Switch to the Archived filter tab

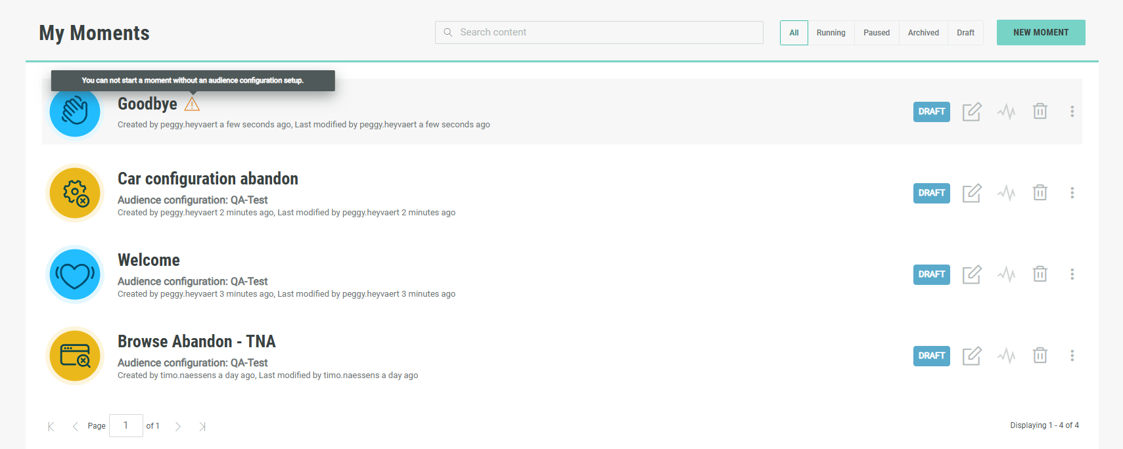pyautogui.click(x=923, y=33)
